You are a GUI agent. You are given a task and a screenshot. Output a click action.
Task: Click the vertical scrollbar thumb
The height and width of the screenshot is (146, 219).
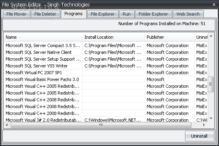[211, 84]
